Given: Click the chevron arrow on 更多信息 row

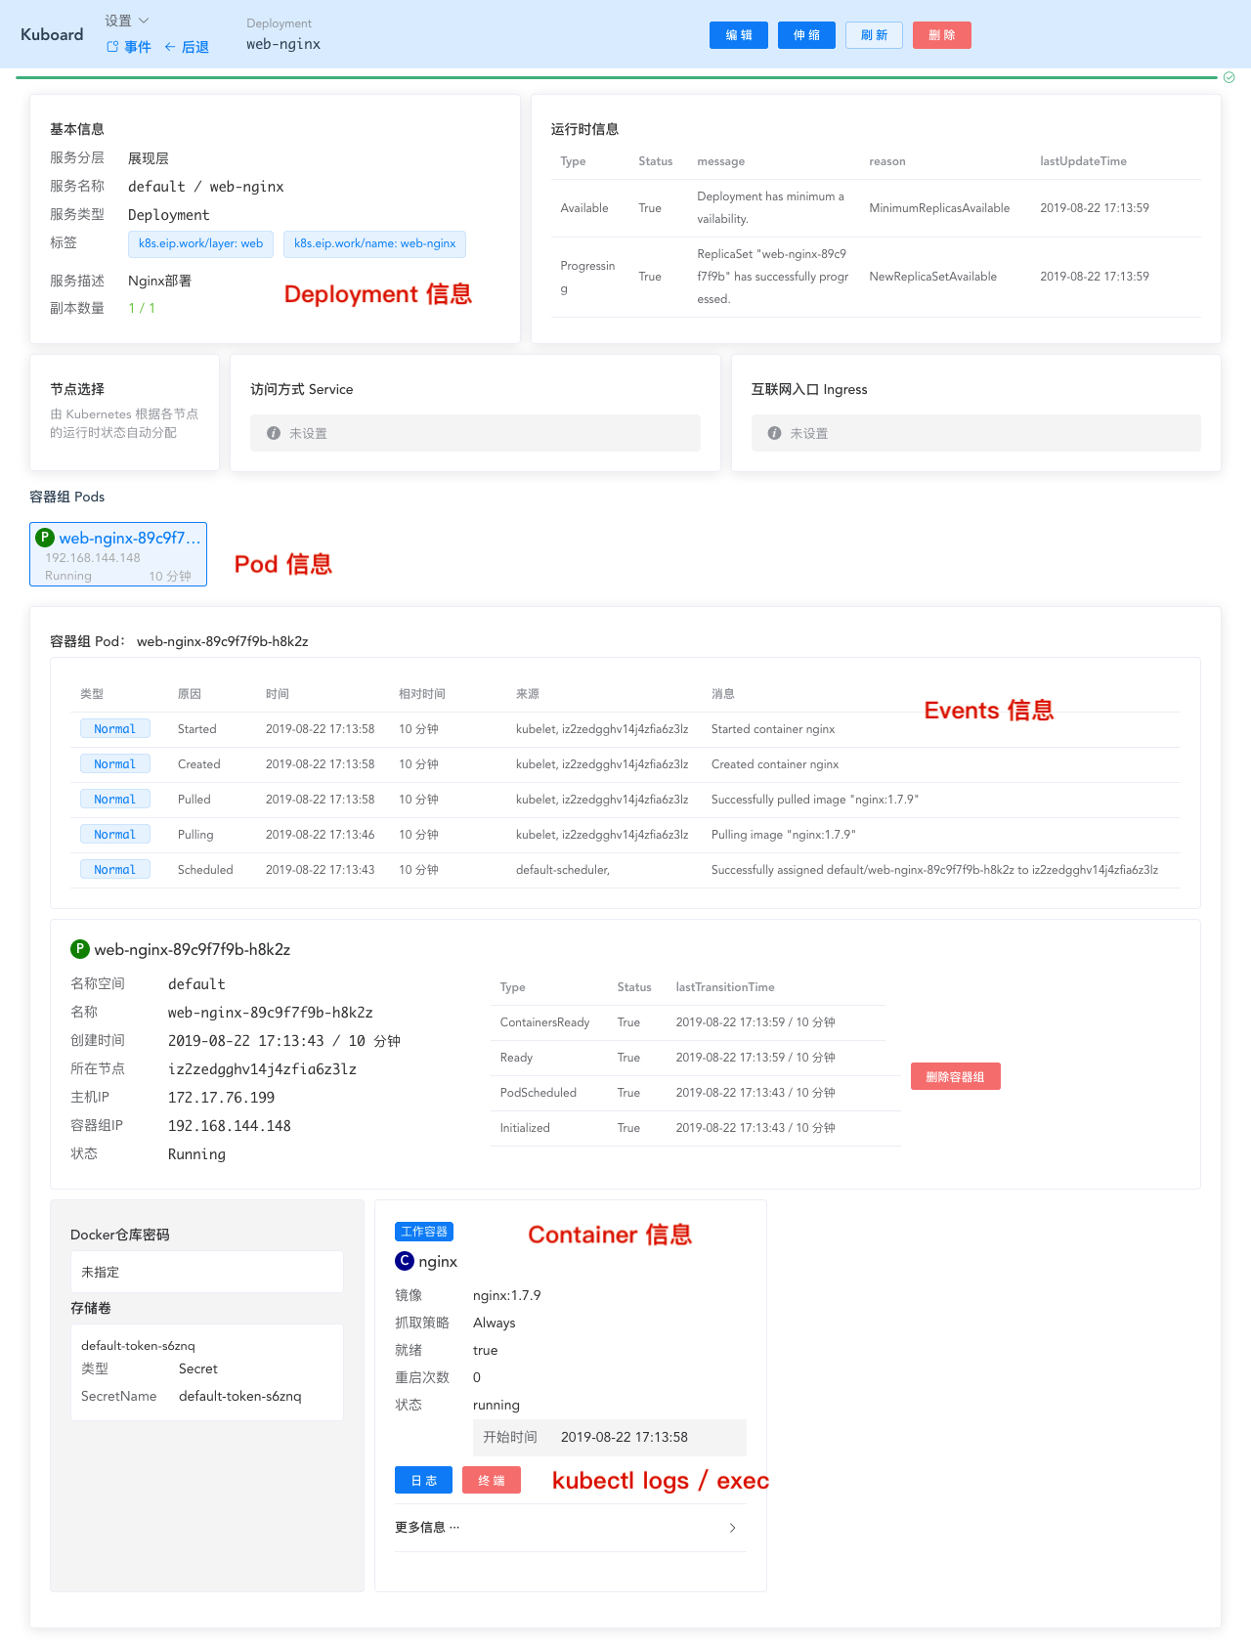Looking at the screenshot, I should (733, 1528).
